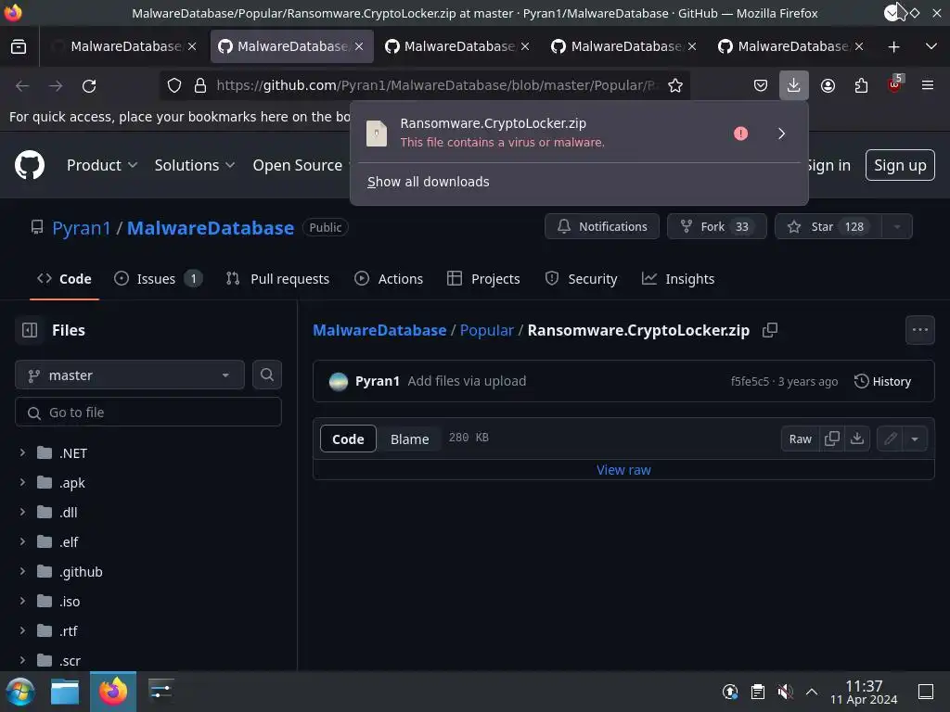The width and height of the screenshot is (950, 712).
Task: Click the Sign up button
Action: pos(900,165)
